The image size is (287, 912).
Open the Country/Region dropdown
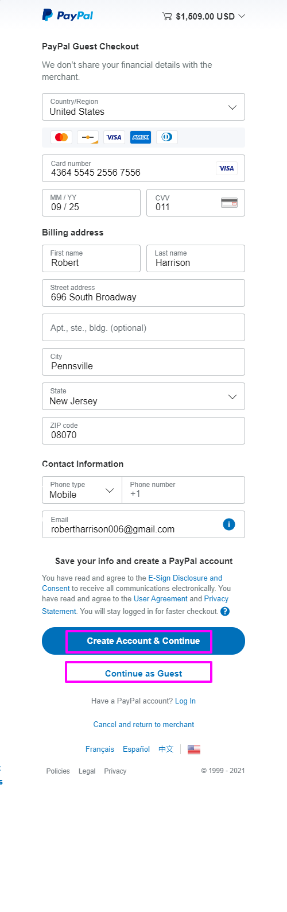[143, 107]
